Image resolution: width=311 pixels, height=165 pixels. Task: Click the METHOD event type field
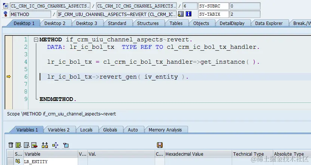point(30,14)
